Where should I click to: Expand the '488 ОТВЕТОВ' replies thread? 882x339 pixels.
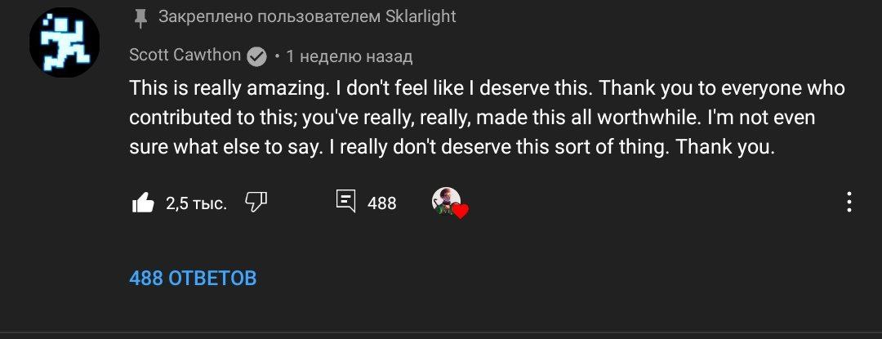193,279
